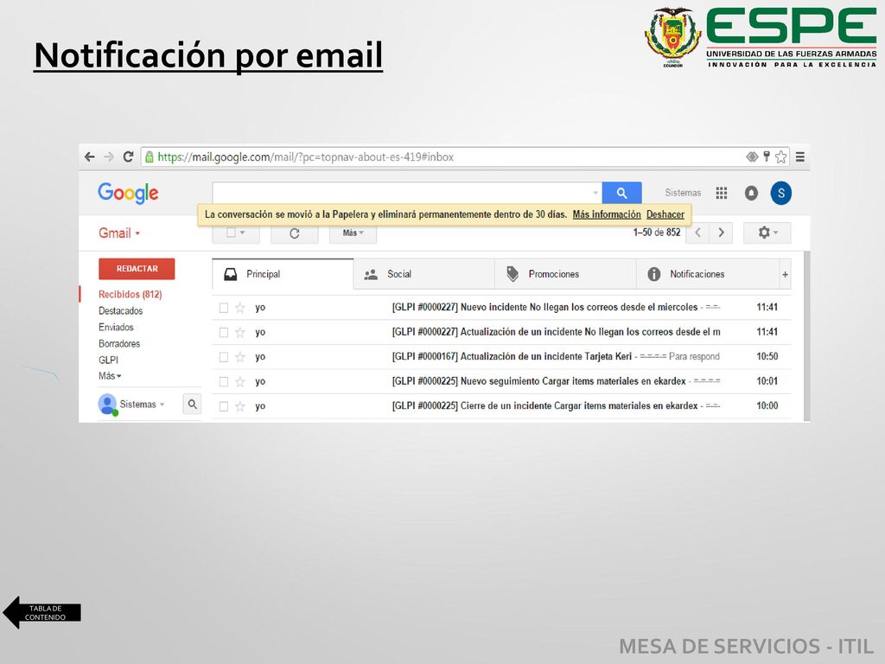885x664 pixels.
Task: Star the 'Actualización de un incidente No llegan' email
Action: [x=240, y=333]
